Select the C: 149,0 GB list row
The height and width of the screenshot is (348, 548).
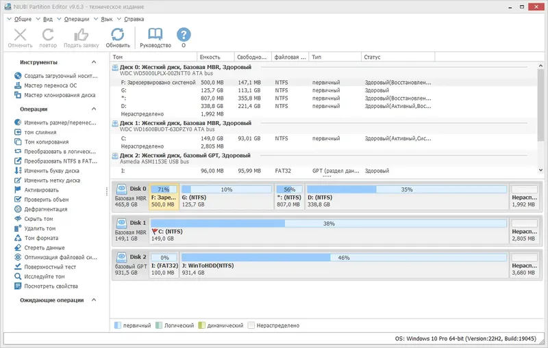click(x=324, y=138)
